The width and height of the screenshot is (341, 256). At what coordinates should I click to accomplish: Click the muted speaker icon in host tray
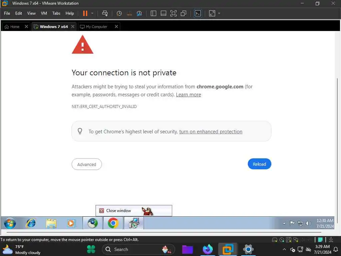(x=292, y=249)
